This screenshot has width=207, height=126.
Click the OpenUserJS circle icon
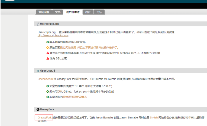[38, 71]
